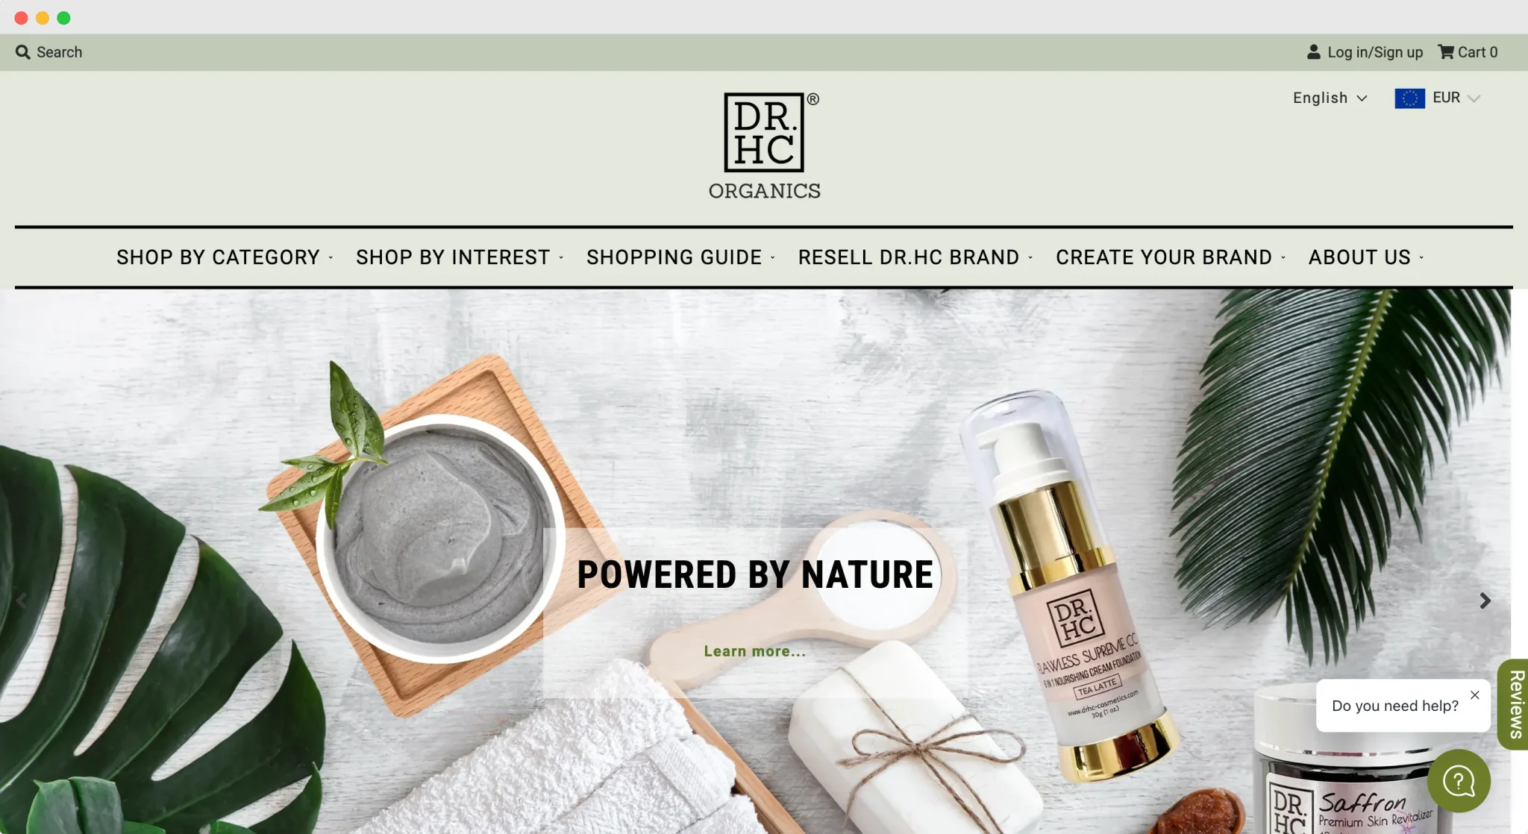1528x834 pixels.
Task: Dismiss the 'Do you need help?' popup
Action: point(1475,695)
